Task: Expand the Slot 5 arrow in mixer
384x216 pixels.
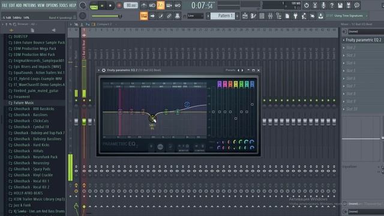Action: [344, 71]
